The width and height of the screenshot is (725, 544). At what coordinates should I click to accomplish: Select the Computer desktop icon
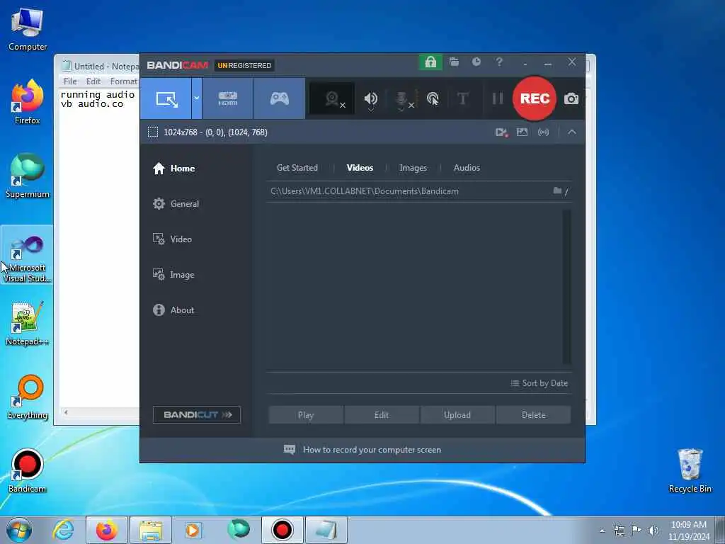click(x=28, y=29)
